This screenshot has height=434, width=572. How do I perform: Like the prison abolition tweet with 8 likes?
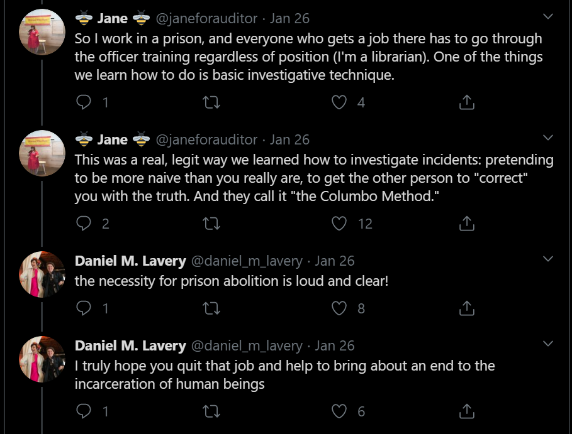click(339, 308)
